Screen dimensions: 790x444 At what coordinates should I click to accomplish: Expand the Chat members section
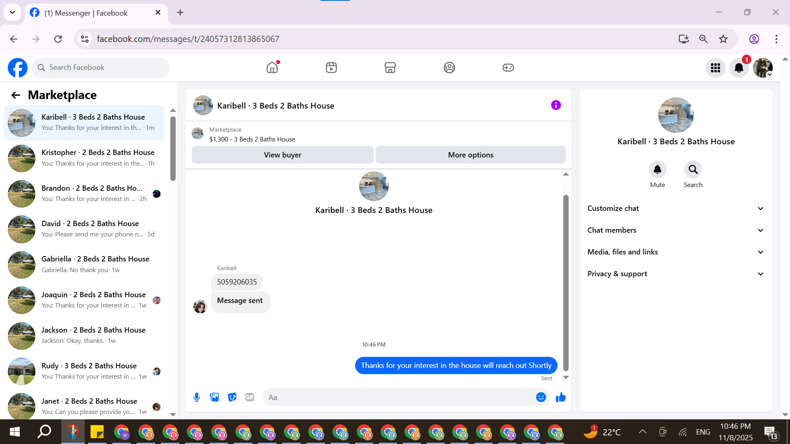pyautogui.click(x=676, y=230)
